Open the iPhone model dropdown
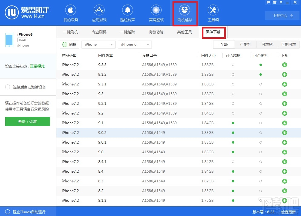This screenshot has width=301, height=216. (x=98, y=44)
